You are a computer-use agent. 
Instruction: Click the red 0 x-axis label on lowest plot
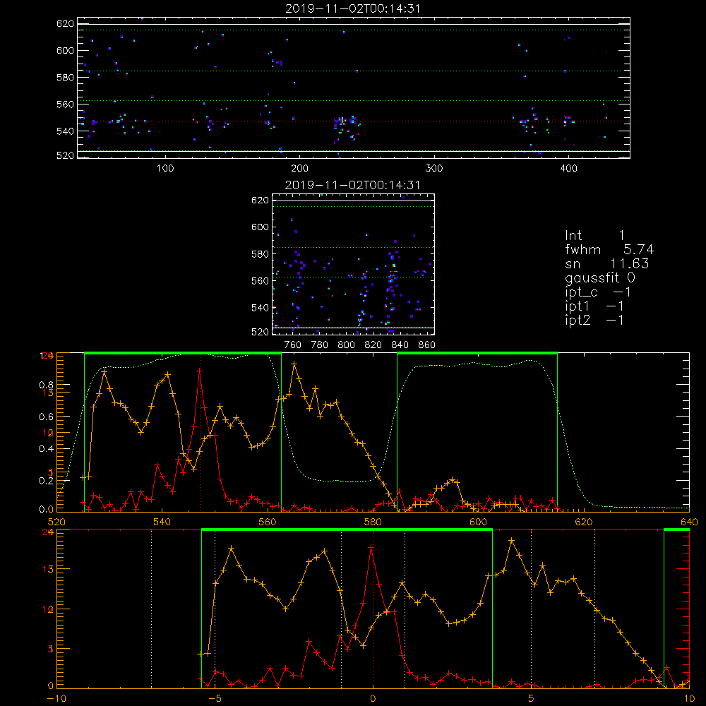(373, 699)
